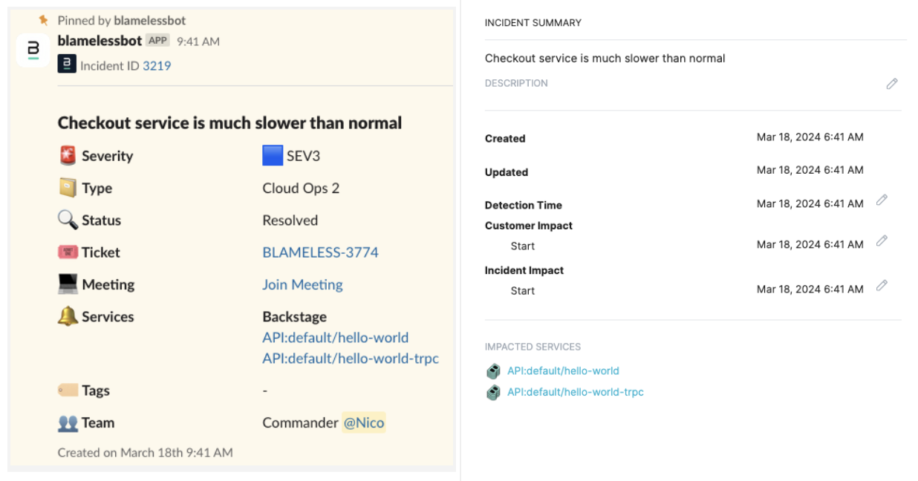Click the Backstage services heading
This screenshot has height=481, width=918.
[x=295, y=317]
